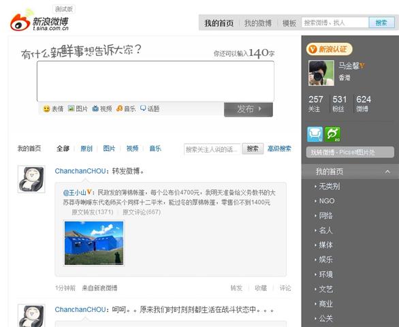
Task: Select 娱乐 group in the sidebar
Action: [x=325, y=260]
